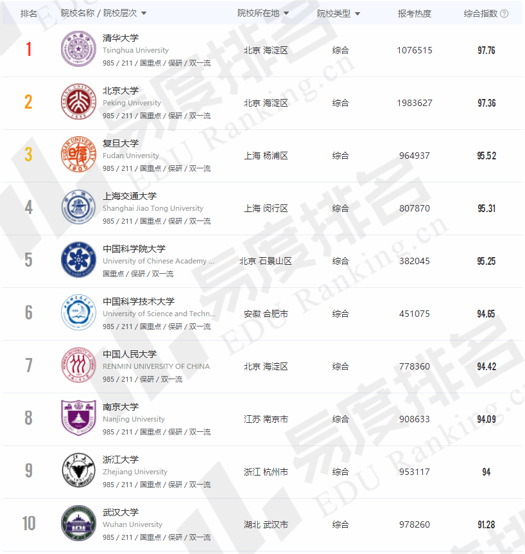Viewport: 525px width, 554px height.
Task: Click the Fudan University logo
Action: coord(78,155)
